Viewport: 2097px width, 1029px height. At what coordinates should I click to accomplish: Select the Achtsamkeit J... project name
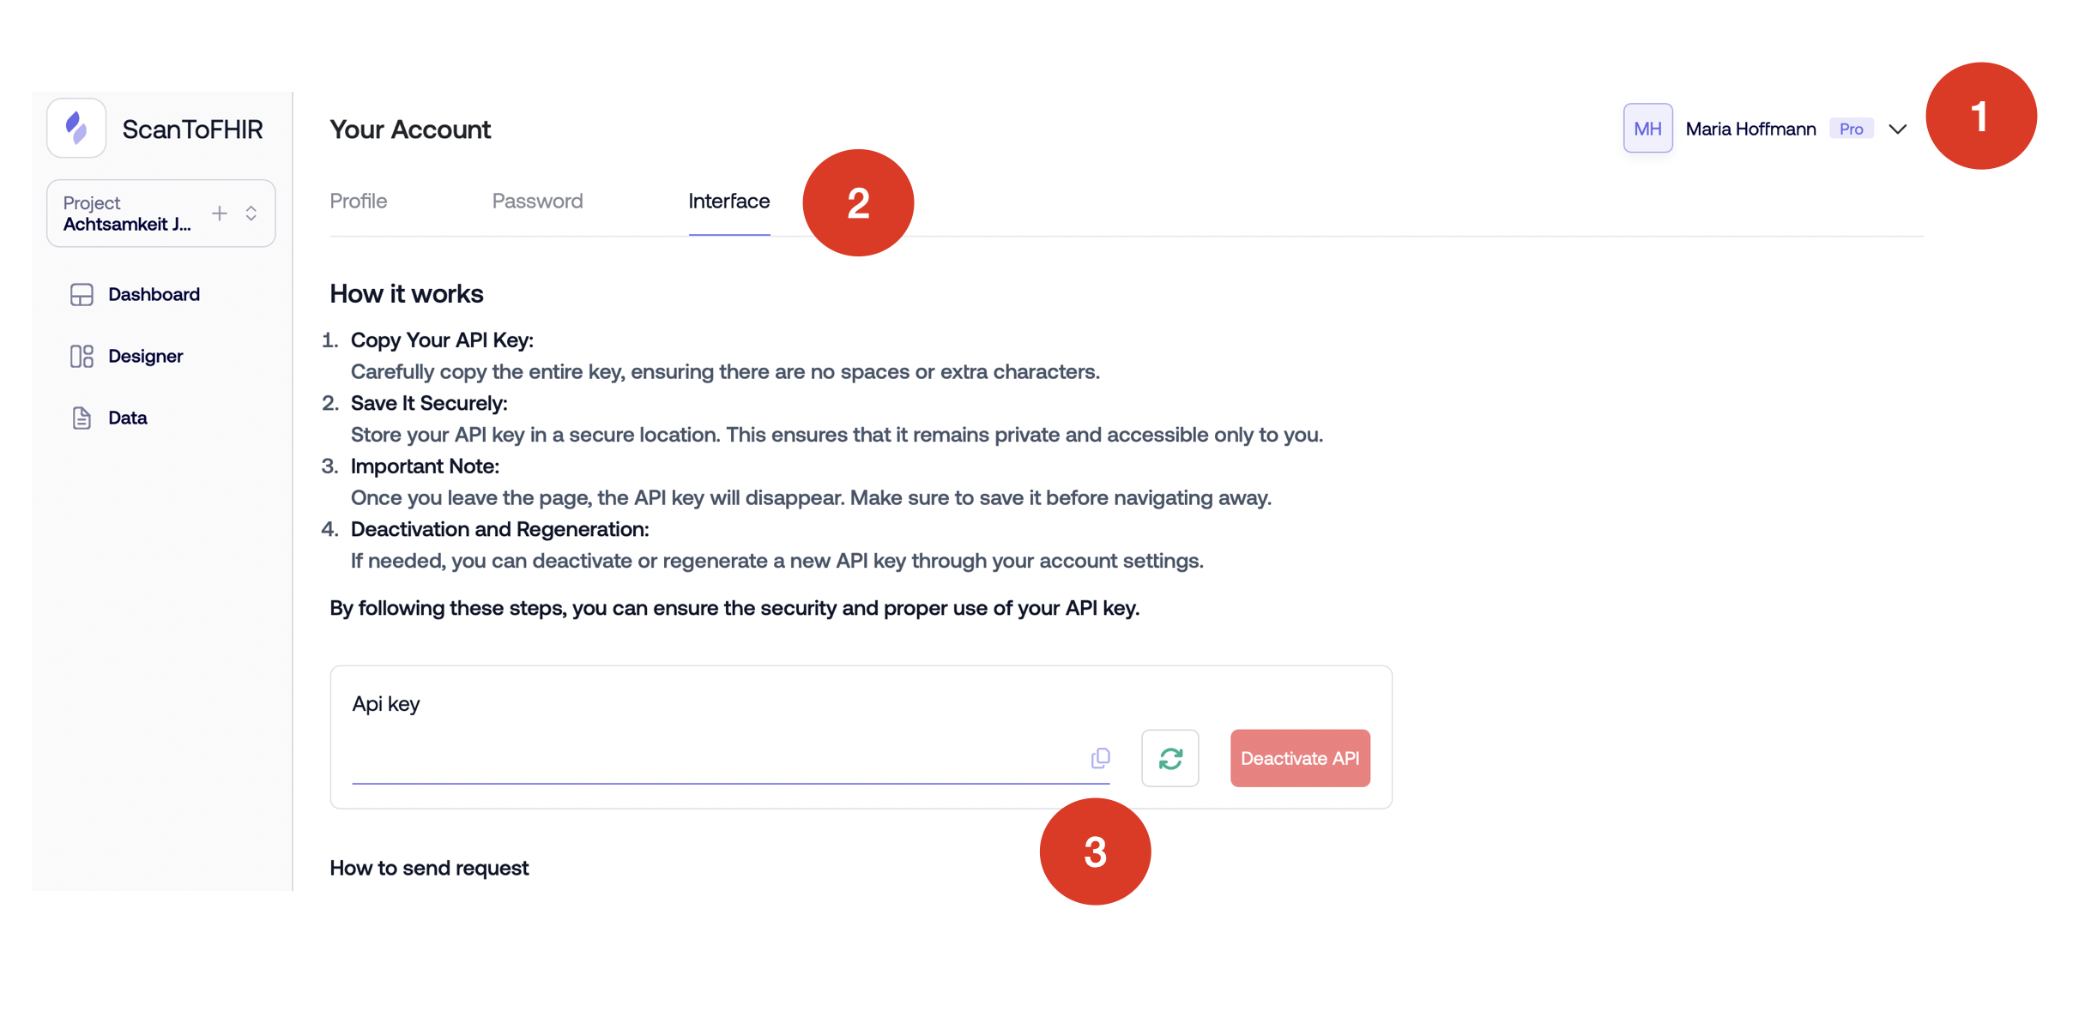coord(127,225)
